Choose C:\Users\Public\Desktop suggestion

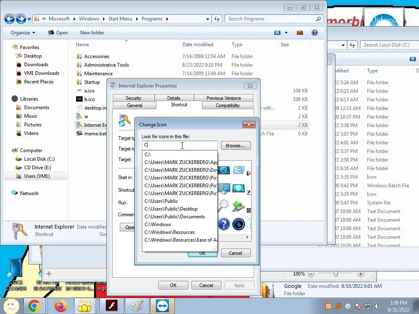[180, 209]
